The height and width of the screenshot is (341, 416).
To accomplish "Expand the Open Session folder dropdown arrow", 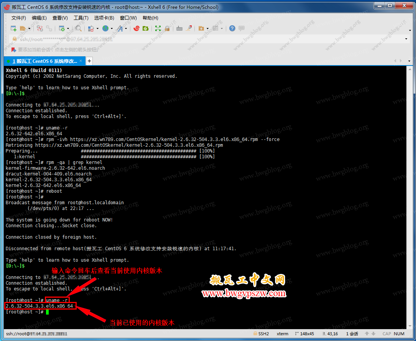I will [29, 29].
